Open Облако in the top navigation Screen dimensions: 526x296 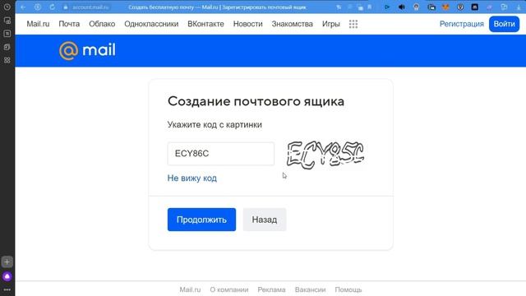coord(102,24)
